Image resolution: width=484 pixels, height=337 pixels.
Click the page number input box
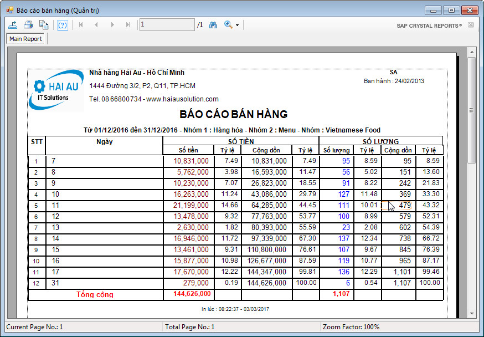click(167, 25)
